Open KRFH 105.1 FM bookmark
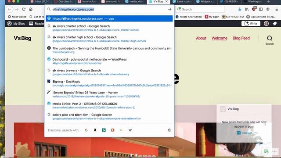The image size is (281, 158). pyautogui.click(x=233, y=17)
